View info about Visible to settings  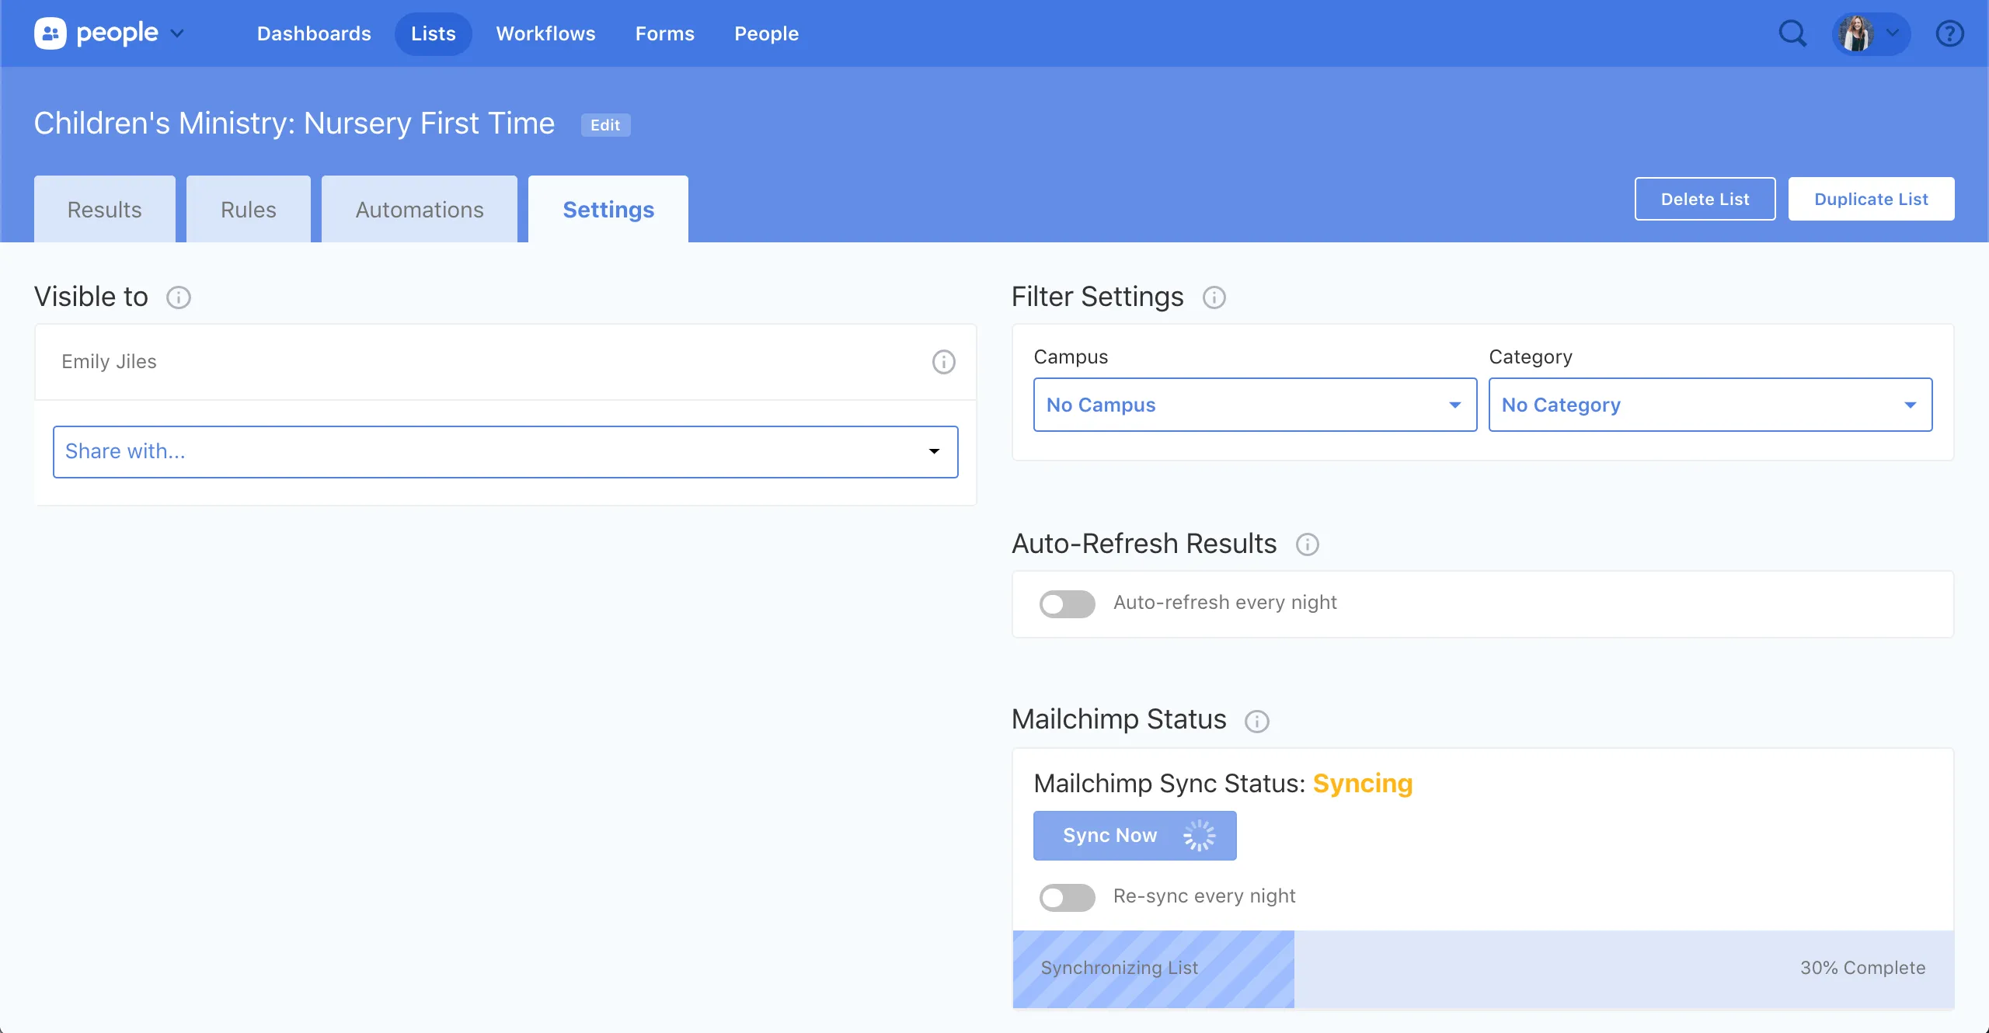point(179,297)
